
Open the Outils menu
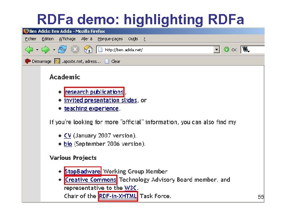coord(133,39)
